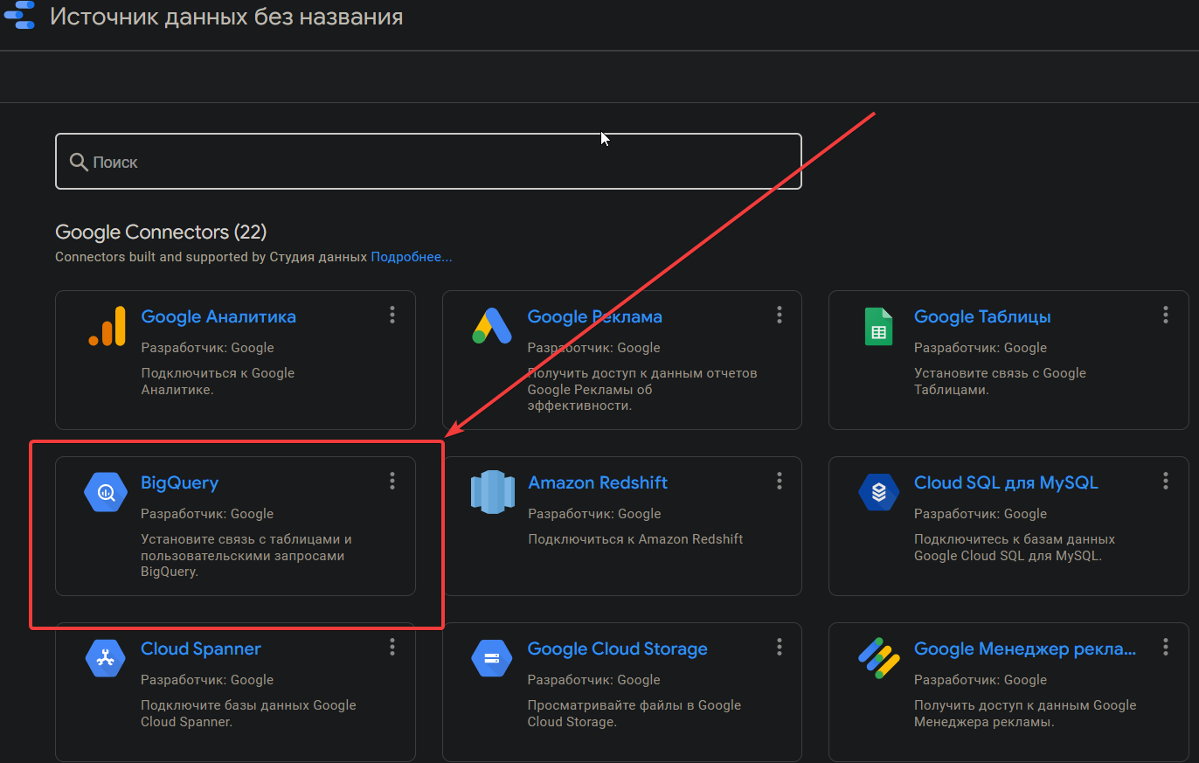Select the Amazon Redshift connector title
Viewport: 1199px width, 763px height.
pyautogui.click(x=598, y=482)
